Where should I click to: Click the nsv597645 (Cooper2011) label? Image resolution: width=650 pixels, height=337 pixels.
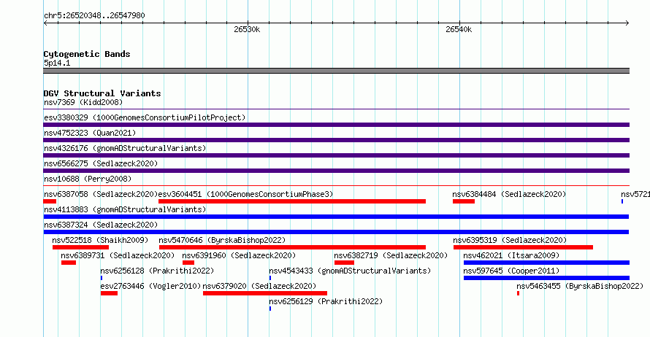point(511,271)
